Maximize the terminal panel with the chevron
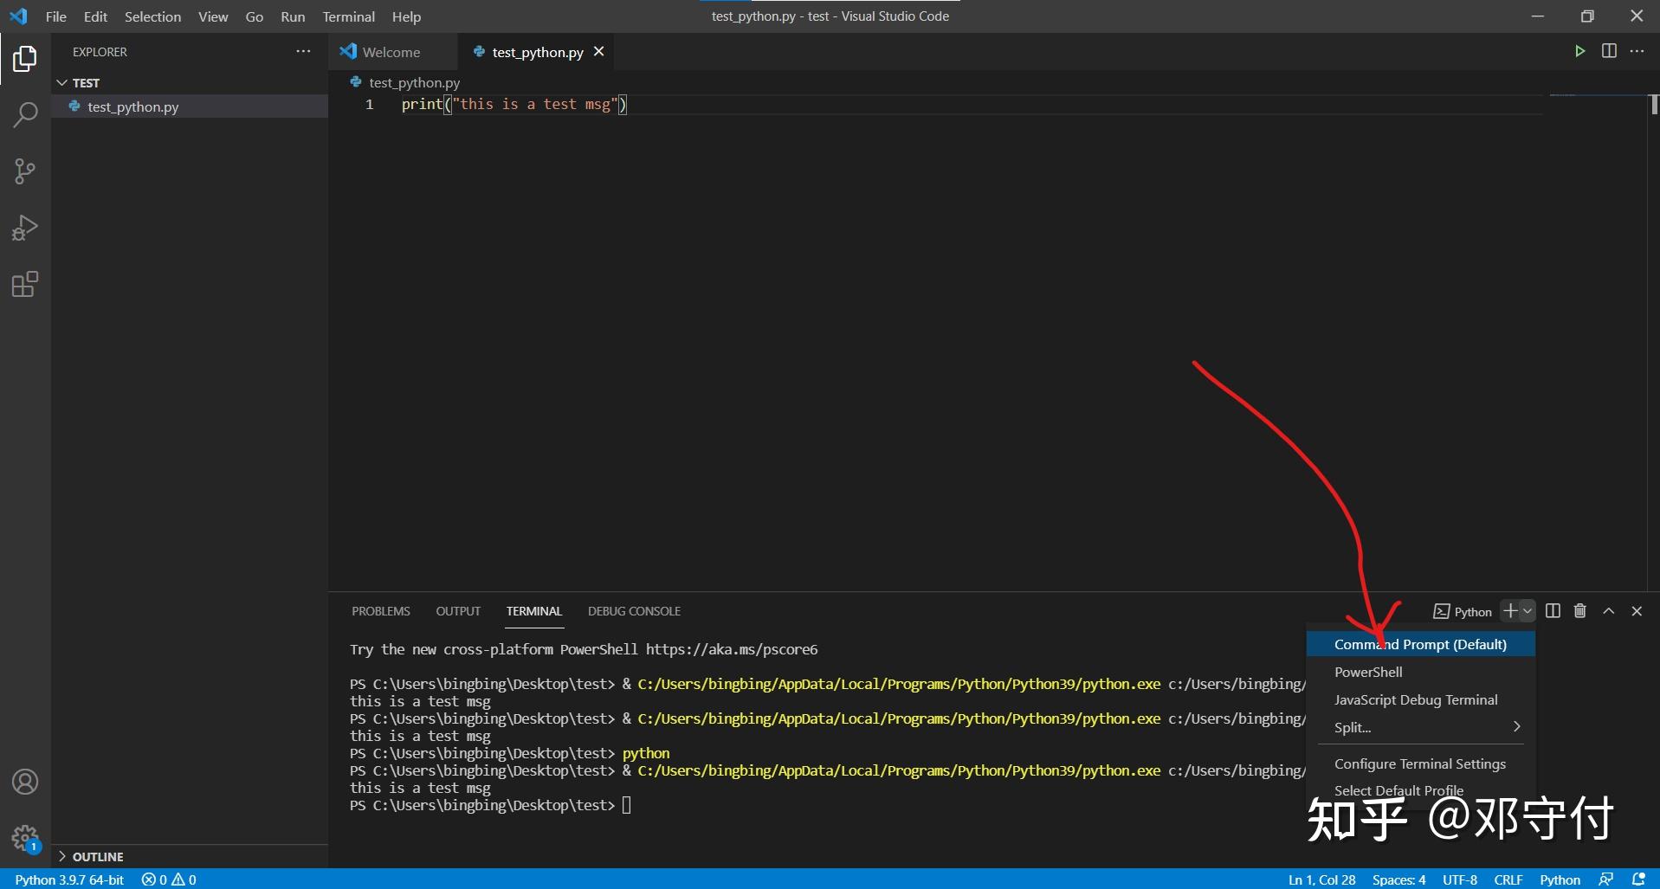 [x=1608, y=611]
